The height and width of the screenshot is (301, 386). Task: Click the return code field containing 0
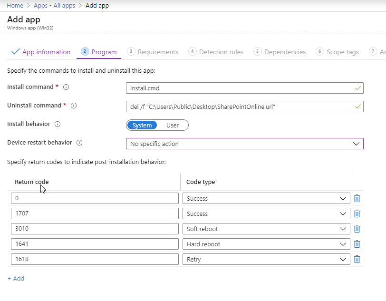click(95, 198)
